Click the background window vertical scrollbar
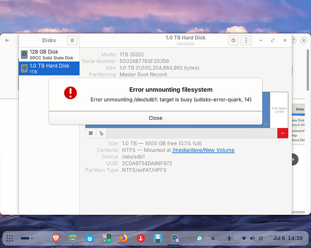Screen dimensions: 311x248 [x=308, y=69]
